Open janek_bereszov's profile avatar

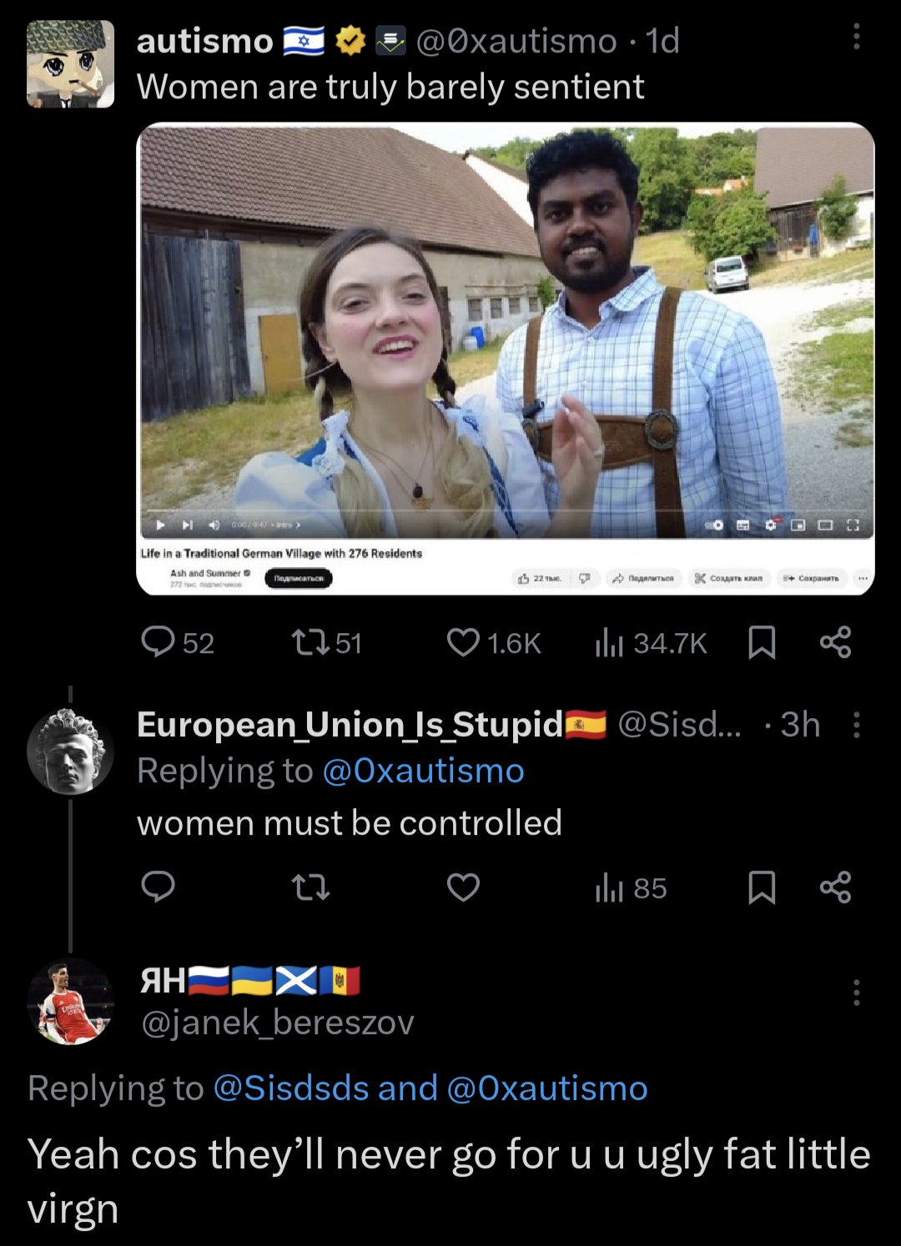[70, 1001]
